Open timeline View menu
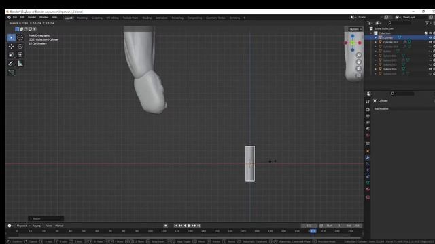The height and width of the screenshot is (244, 435). coord(49,226)
